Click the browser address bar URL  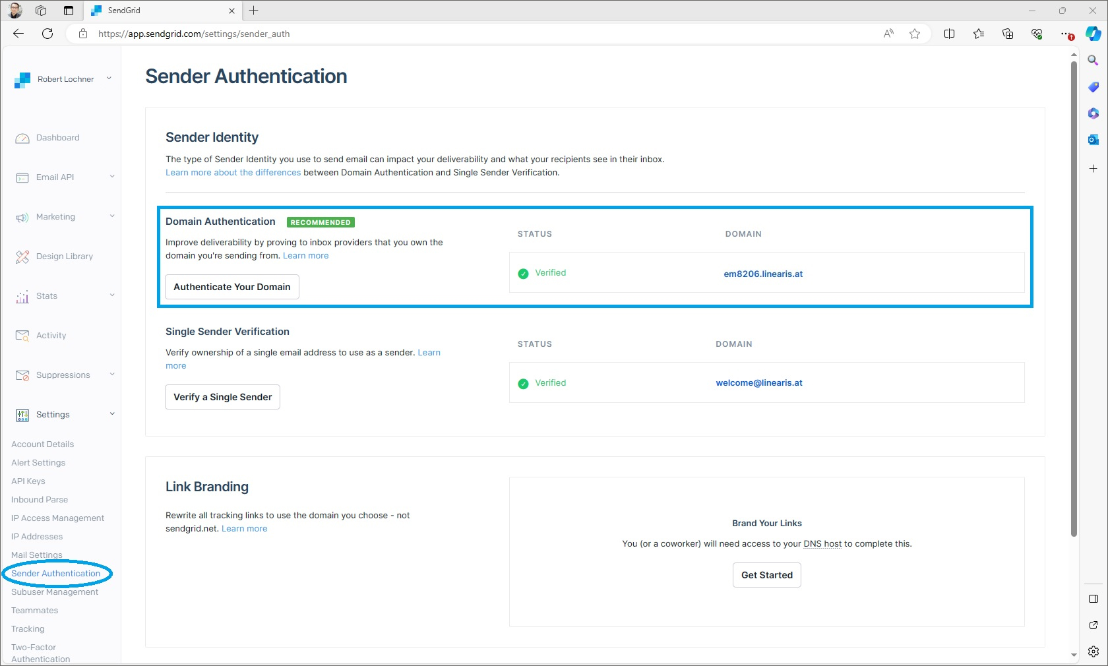(194, 34)
